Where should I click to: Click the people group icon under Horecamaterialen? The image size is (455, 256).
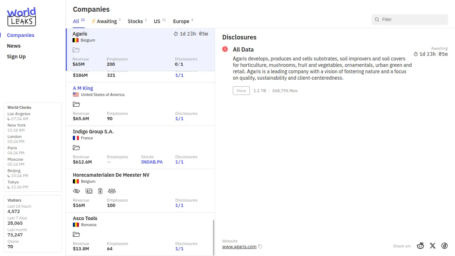[x=112, y=191]
